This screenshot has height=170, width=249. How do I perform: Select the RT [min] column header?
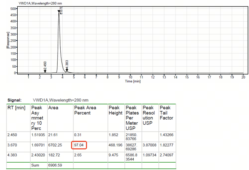pyautogui.click(x=17, y=108)
